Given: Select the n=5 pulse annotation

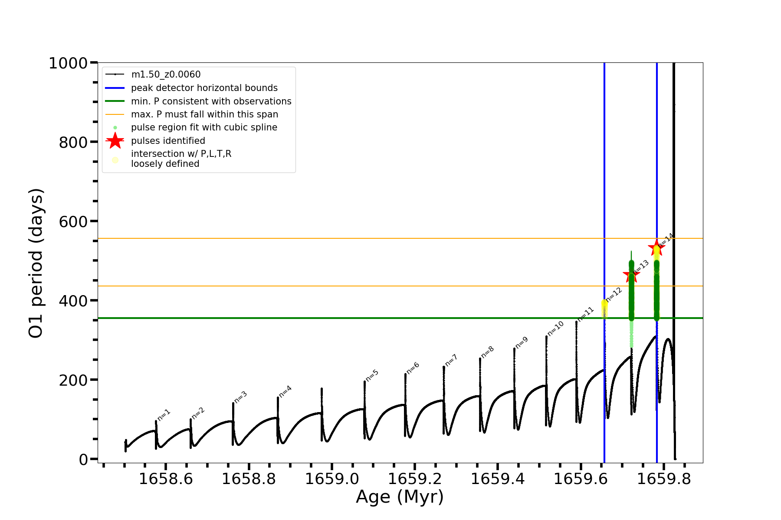Looking at the screenshot, I should [x=372, y=375].
